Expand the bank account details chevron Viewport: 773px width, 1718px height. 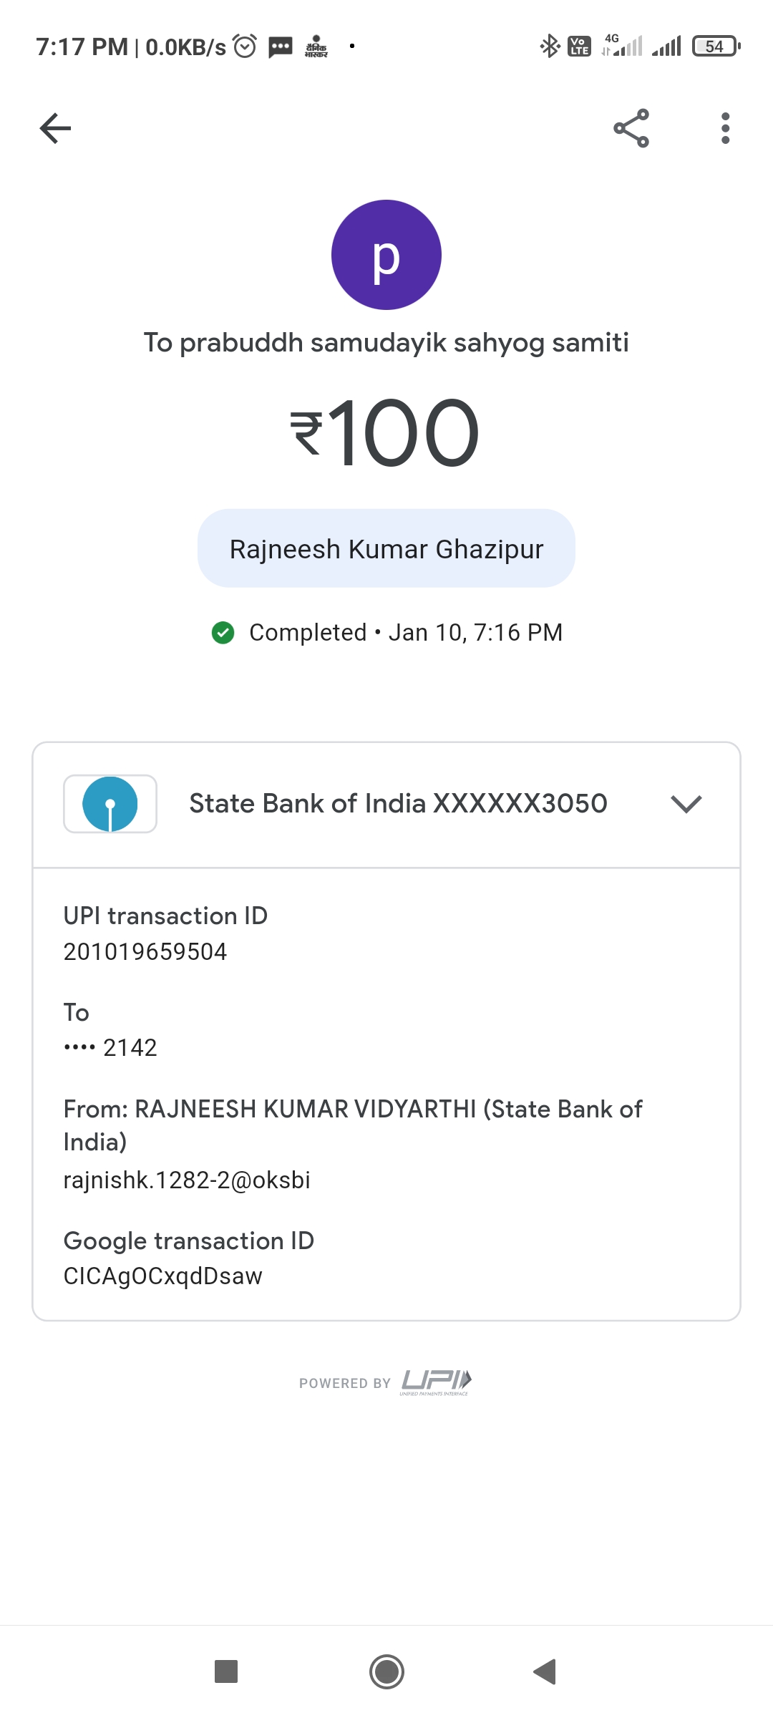point(686,804)
